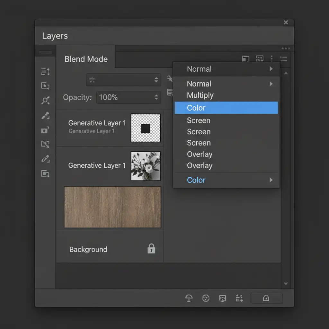Click the camera icon in left sidebar
Screen dimensions: 329x329
[x=45, y=130]
